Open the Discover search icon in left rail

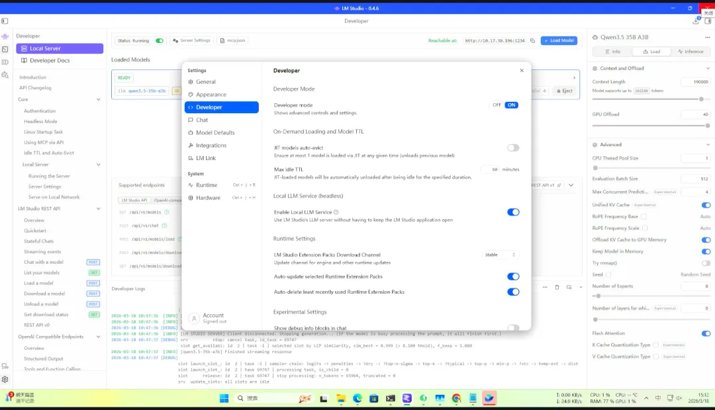[5, 75]
